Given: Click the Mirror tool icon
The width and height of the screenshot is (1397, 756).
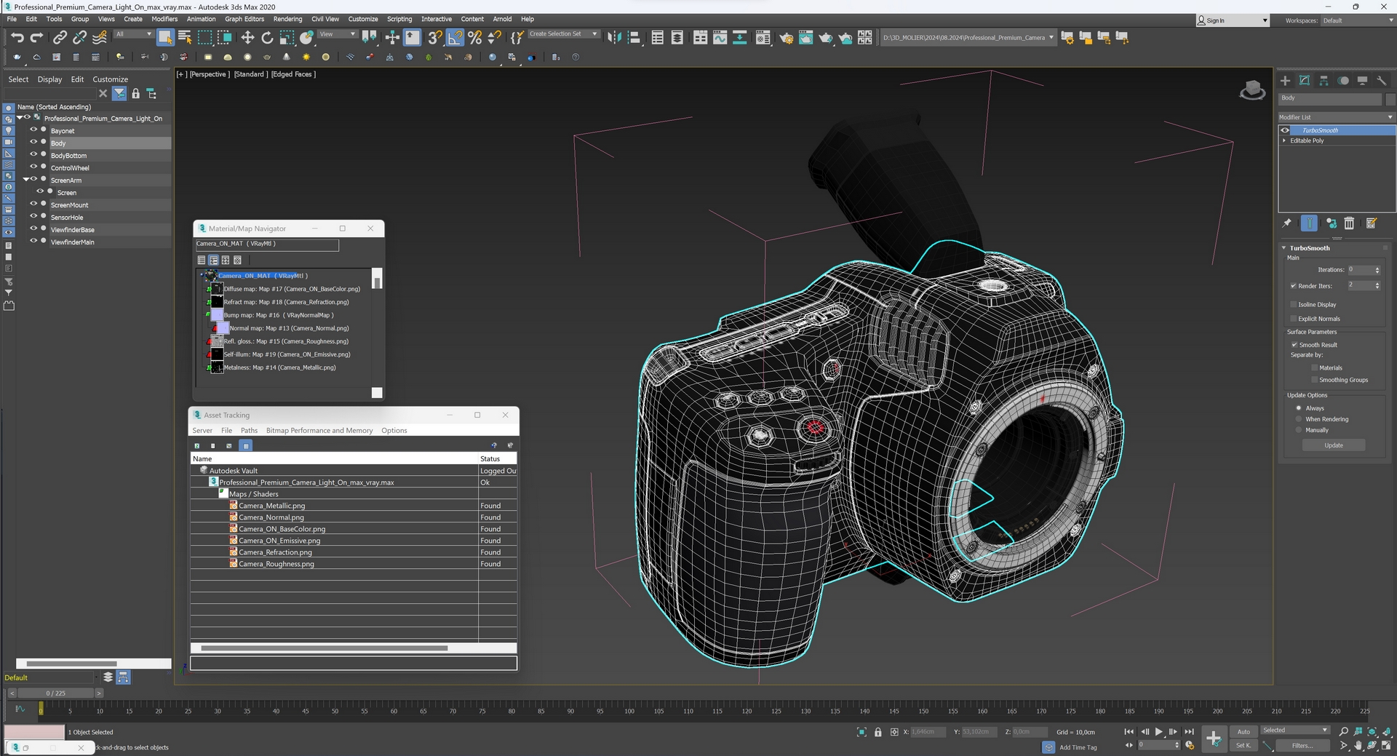Looking at the screenshot, I should click(x=614, y=37).
